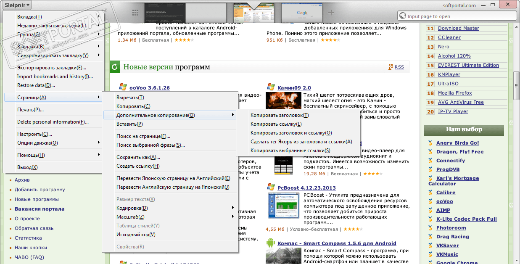Image resolution: width=520 pixels, height=264 pixels.
Task: Click medal icon beside Drag Racing
Action: 430,237
